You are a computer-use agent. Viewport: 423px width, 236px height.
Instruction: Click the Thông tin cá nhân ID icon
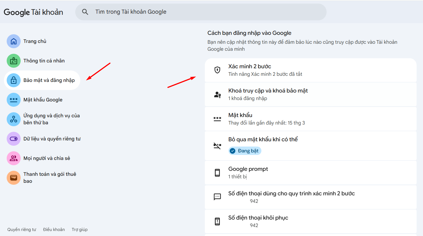(x=14, y=61)
